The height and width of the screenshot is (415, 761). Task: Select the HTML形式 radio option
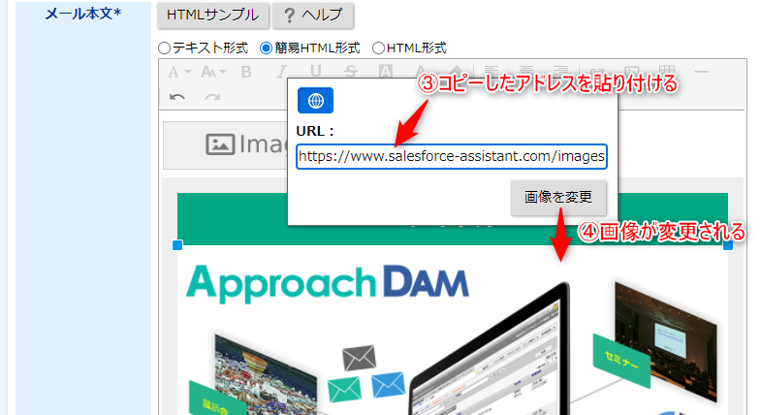tap(378, 48)
